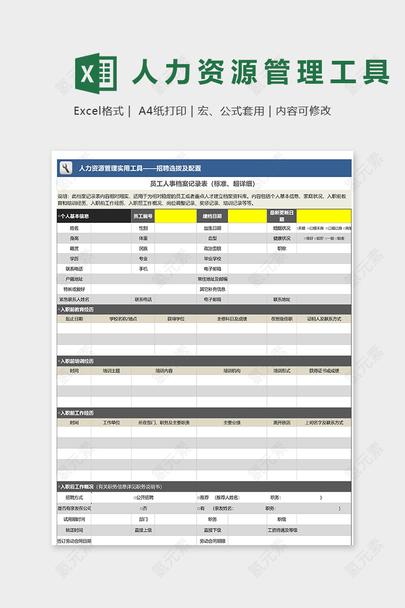The width and height of the screenshot is (405, 608).
Task: Click the 是否有亲友在公司 label
Action: click(x=74, y=508)
